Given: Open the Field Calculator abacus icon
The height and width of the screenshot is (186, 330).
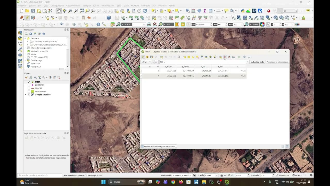Looking at the screenshot, I should coord(193,11).
